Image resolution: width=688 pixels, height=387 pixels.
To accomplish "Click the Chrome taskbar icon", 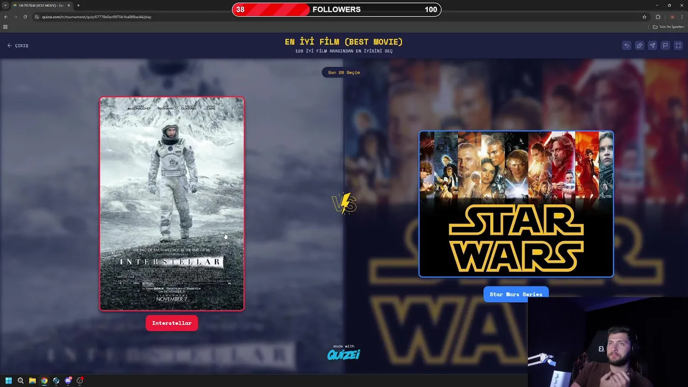I will (44, 381).
